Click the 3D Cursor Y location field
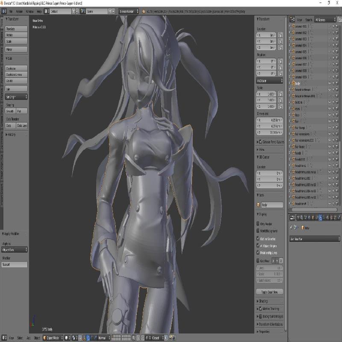 click(x=270, y=179)
